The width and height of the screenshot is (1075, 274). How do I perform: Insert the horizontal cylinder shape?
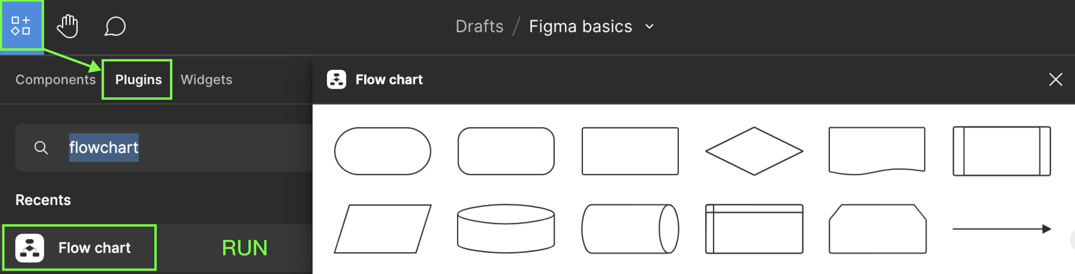(x=630, y=229)
